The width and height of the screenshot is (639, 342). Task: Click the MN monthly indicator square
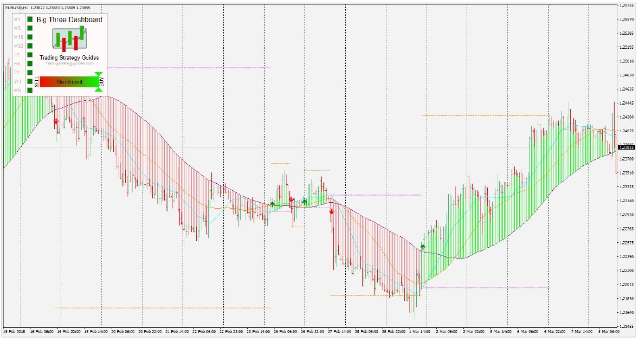coord(30,90)
